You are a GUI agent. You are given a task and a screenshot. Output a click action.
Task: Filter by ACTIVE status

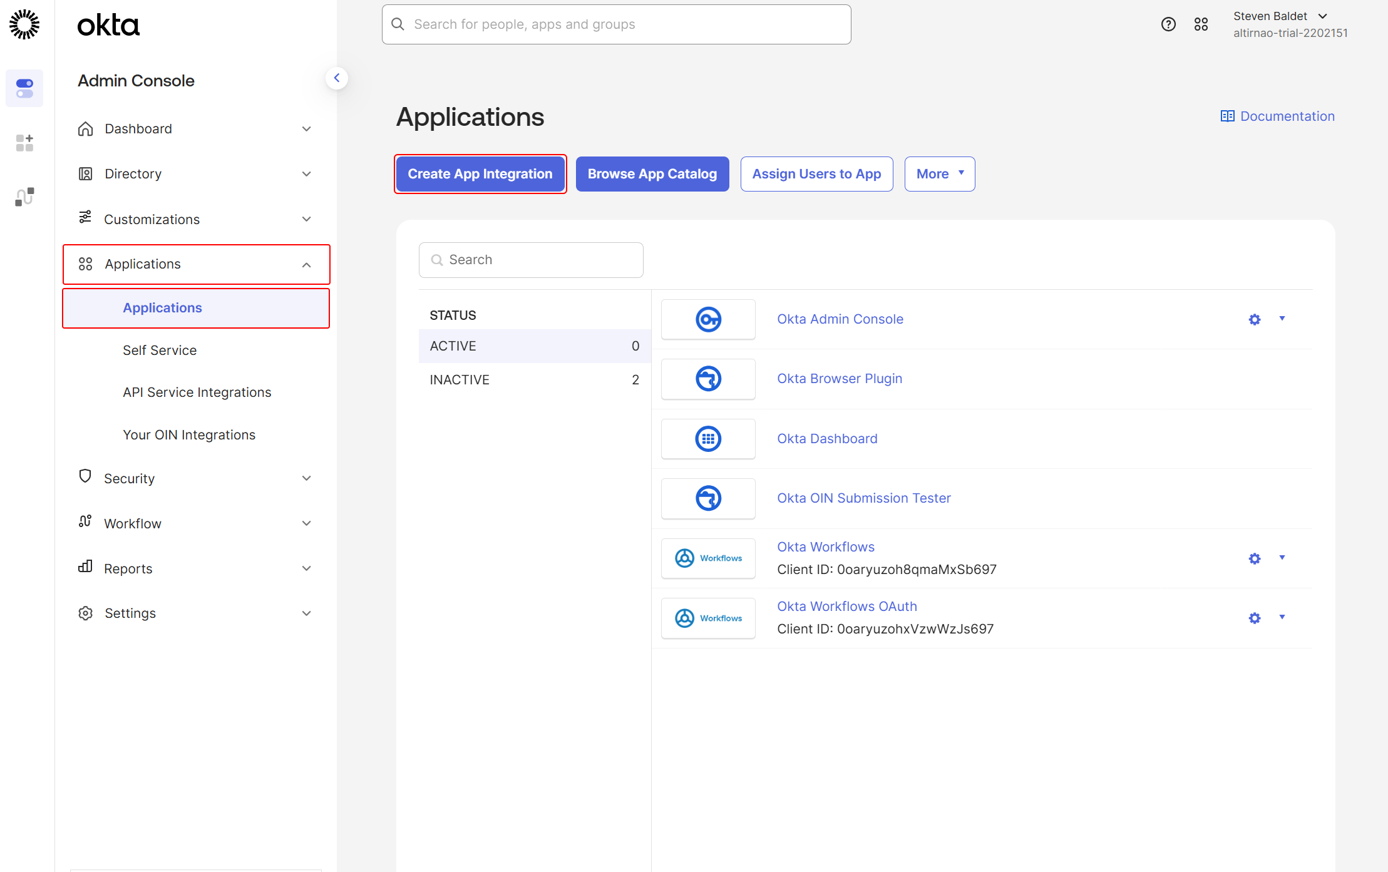tap(535, 346)
